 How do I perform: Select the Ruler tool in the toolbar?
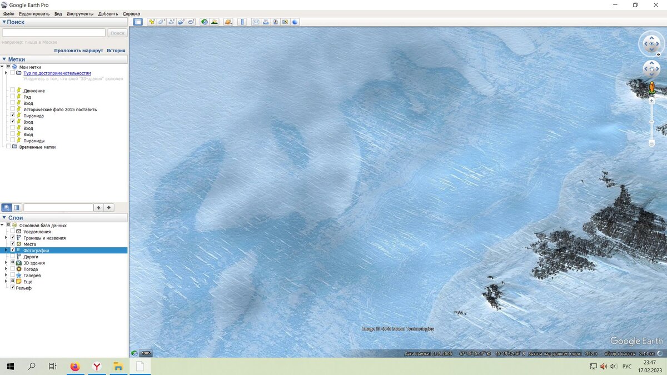(x=242, y=22)
